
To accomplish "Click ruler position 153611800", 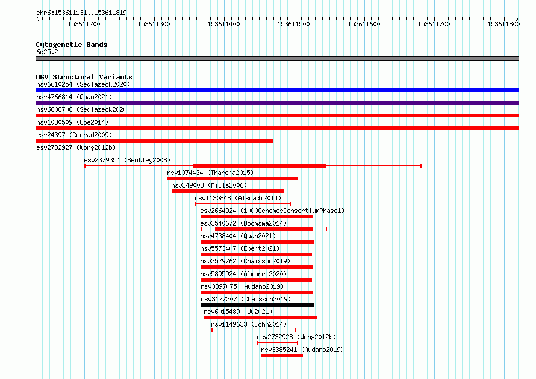I will click(x=503, y=24).
